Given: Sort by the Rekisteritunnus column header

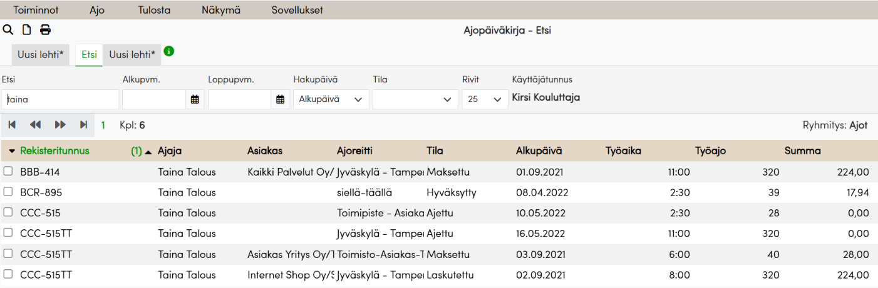Looking at the screenshot, I should pyautogui.click(x=54, y=151).
